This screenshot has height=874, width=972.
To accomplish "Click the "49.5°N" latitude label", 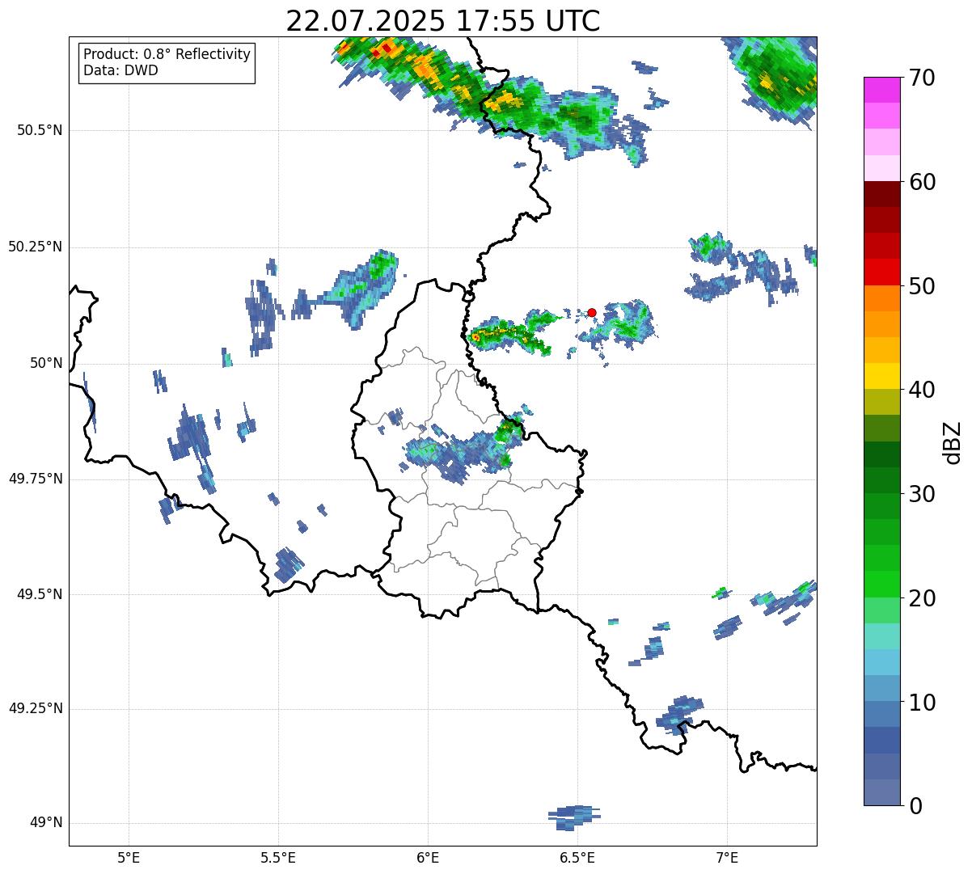I will point(40,594).
